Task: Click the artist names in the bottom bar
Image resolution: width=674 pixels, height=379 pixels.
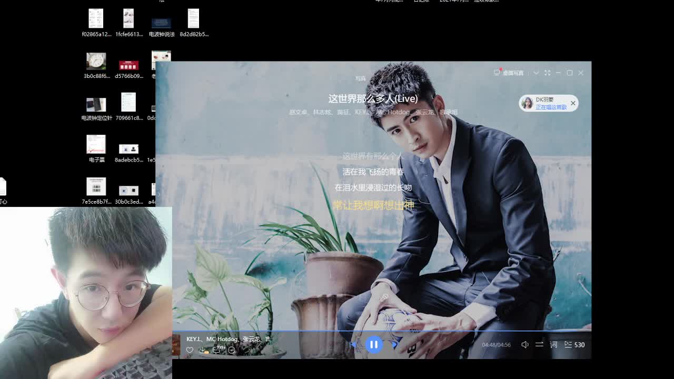Action: pyautogui.click(x=229, y=339)
